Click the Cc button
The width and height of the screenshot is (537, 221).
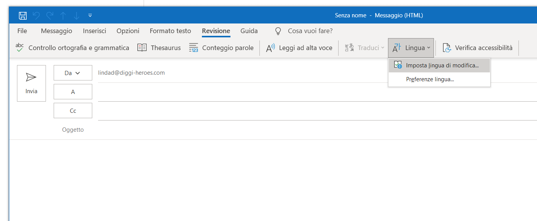73,110
